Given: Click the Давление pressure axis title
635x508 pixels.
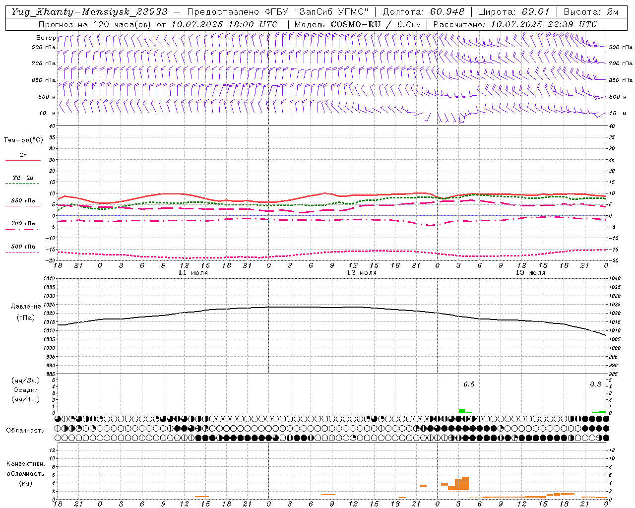Looking at the screenshot, I should (26, 307).
